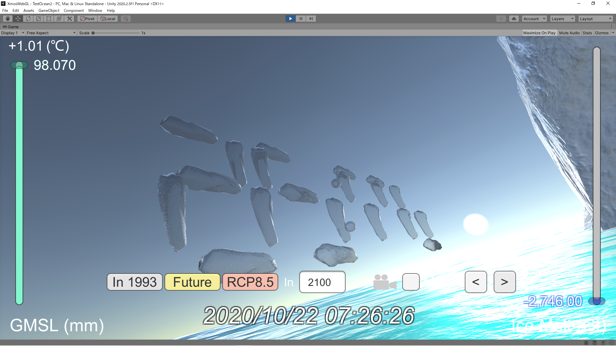Open the Free Aspect dropdown
This screenshot has height=346, width=616.
pos(51,33)
